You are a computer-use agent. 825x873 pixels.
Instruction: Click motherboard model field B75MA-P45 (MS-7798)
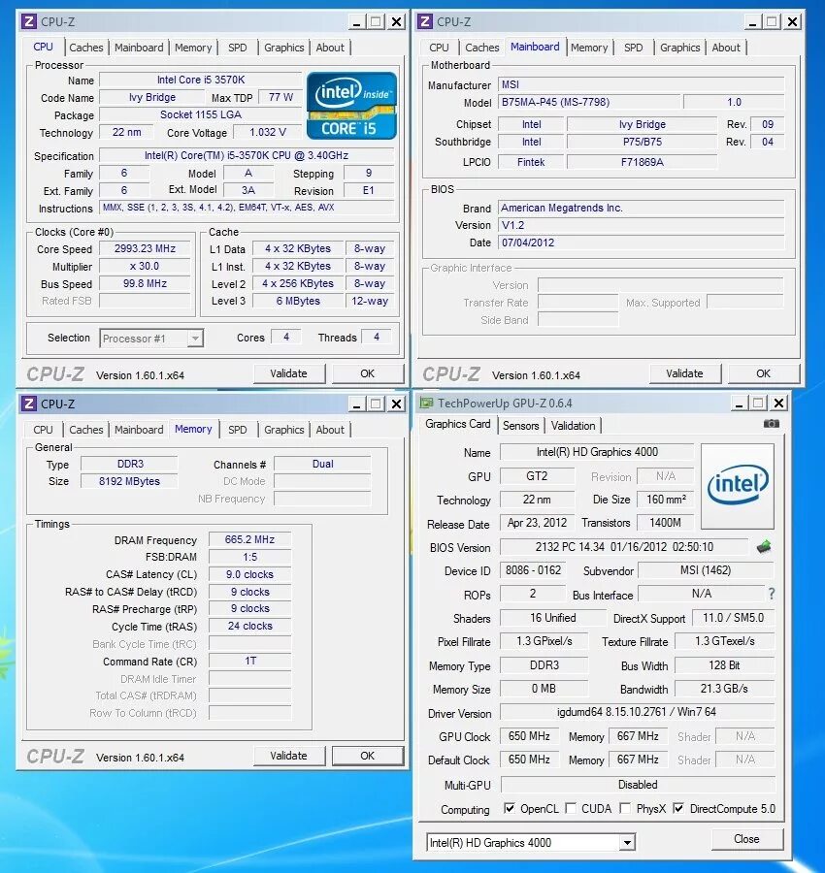(589, 102)
